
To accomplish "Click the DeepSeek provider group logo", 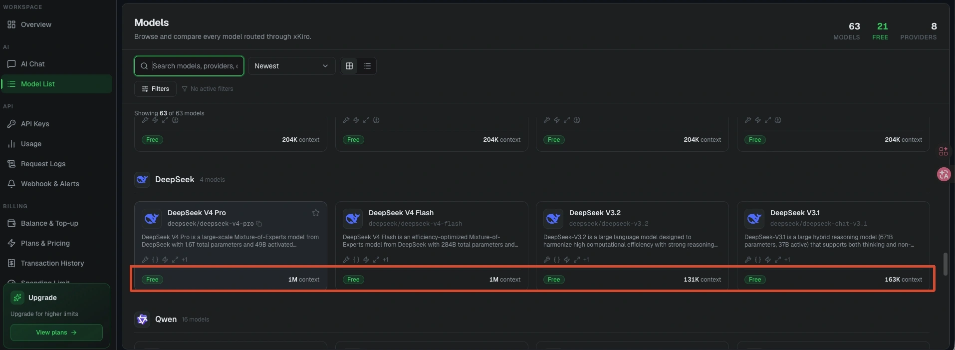I will (142, 179).
